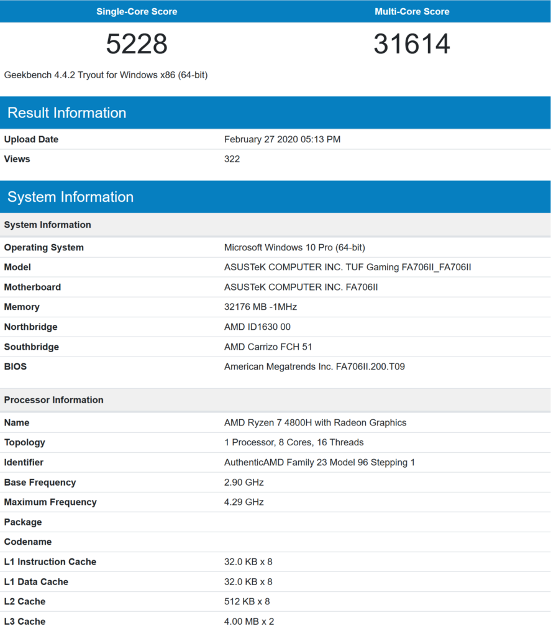Select Base Frequency value 2.90 GHz
This screenshot has width=551, height=636.
tap(244, 482)
